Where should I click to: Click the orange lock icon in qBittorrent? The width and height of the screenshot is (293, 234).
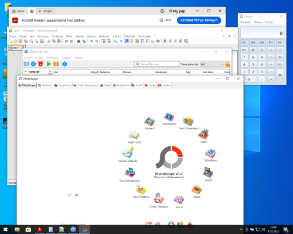[227, 64]
